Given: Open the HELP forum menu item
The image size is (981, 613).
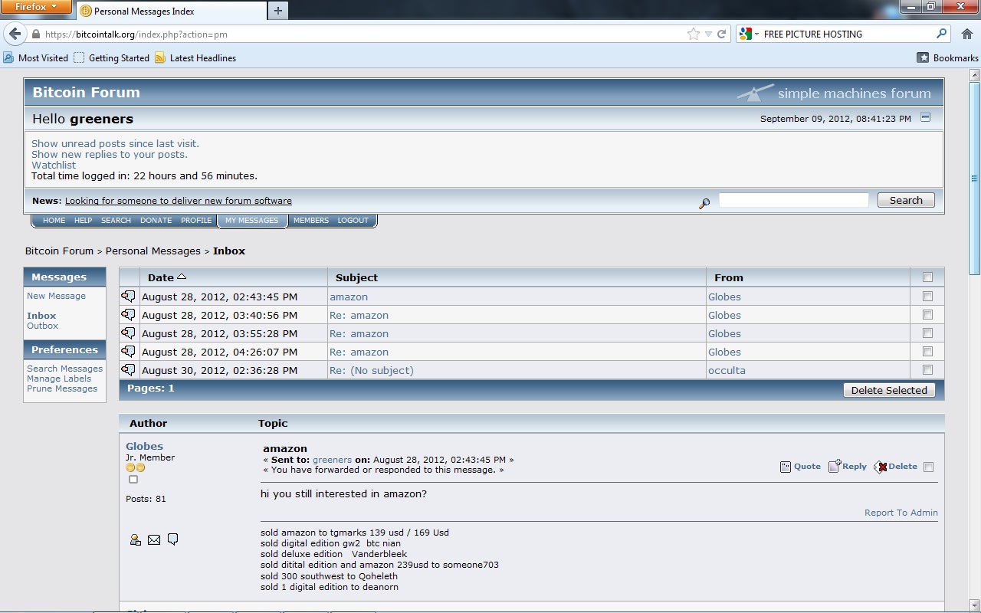Looking at the screenshot, I should point(84,221).
